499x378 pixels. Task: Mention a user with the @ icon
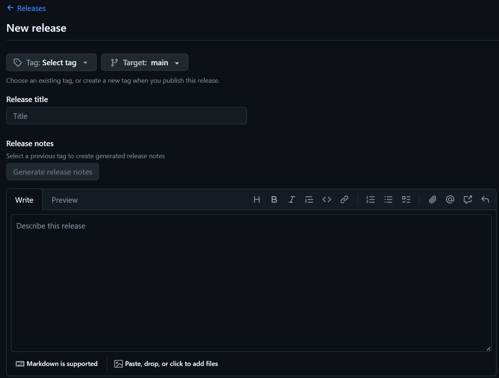pos(450,199)
